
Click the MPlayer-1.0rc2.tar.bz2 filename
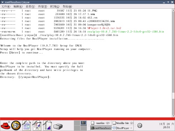click(x=104, y=28)
